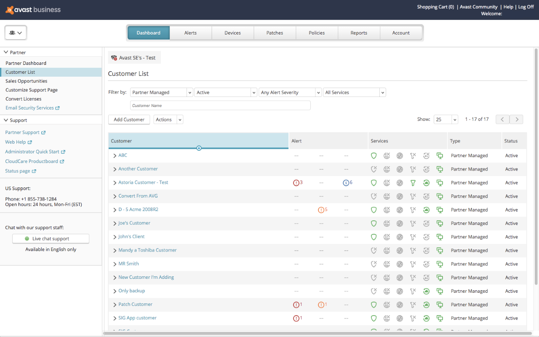Open the Any Alert Severity dropdown

[x=290, y=92]
